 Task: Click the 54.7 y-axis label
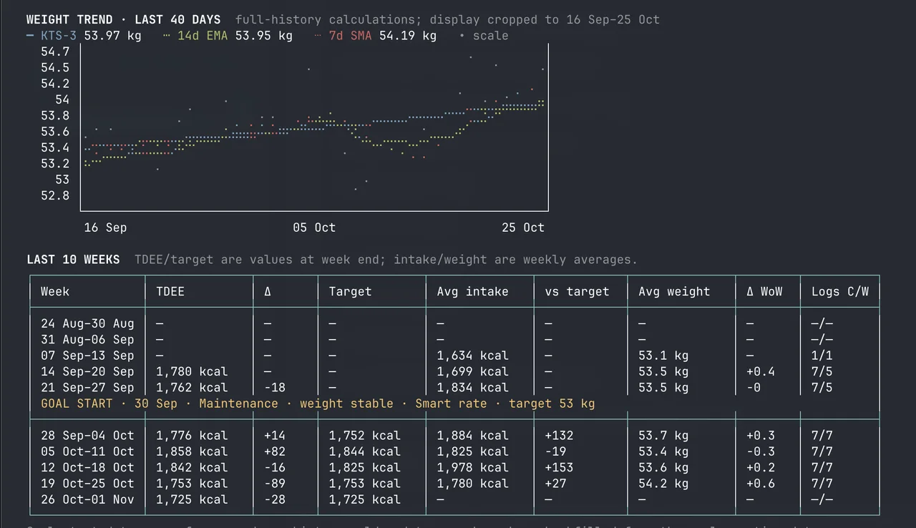tap(55, 52)
